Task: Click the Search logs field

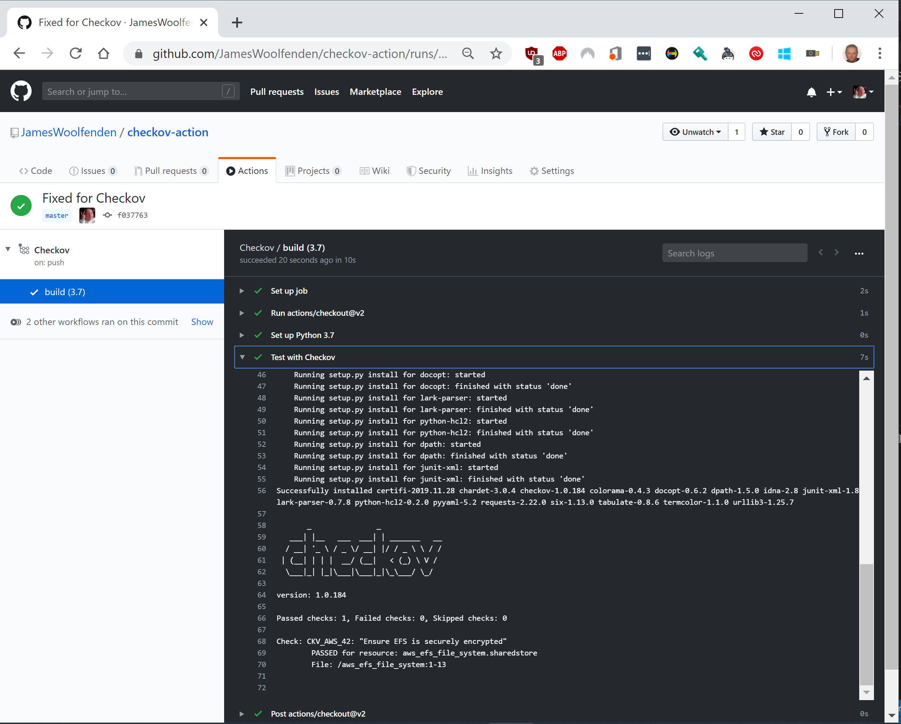Action: coord(734,253)
